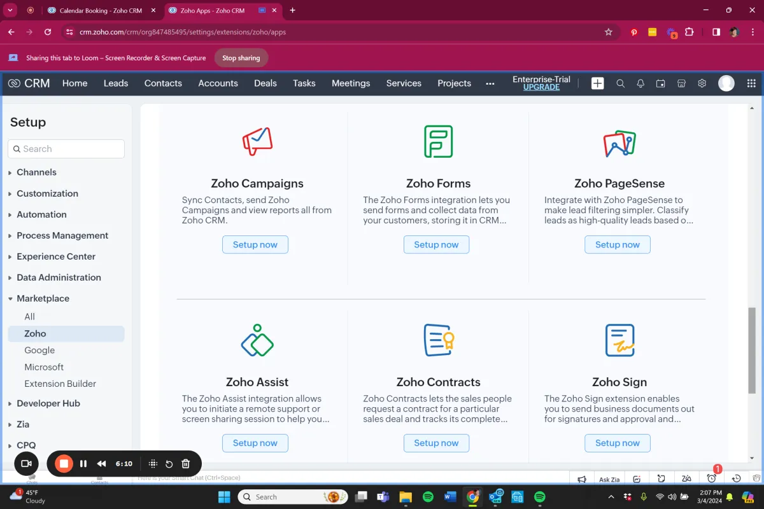Click Setup now for Zoho Contracts

pyautogui.click(x=436, y=443)
